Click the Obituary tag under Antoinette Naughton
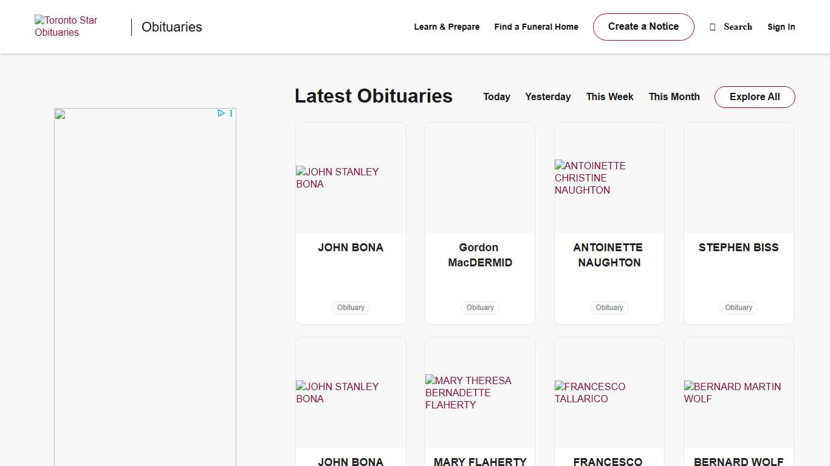This screenshot has height=466, width=830. (609, 308)
